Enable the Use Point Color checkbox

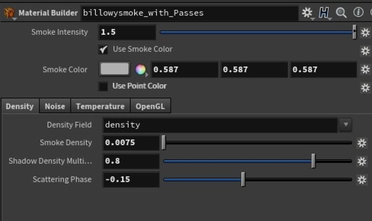click(x=104, y=86)
